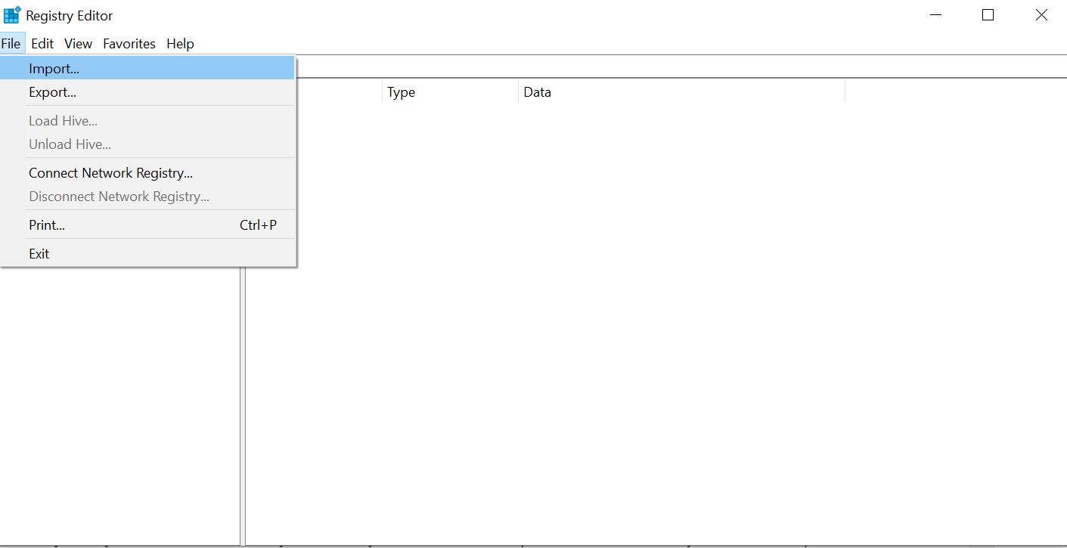
Task: Select Connect Network Registry...
Action: (147, 173)
